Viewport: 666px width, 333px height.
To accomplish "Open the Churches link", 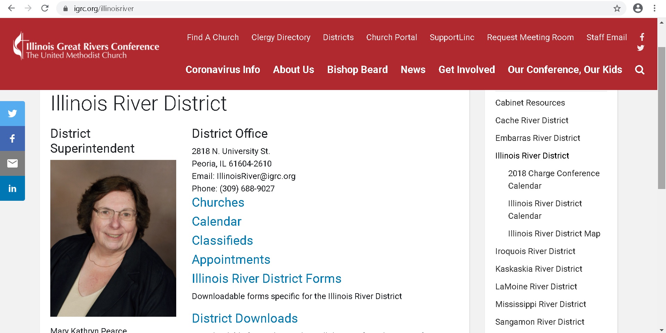I will (x=218, y=202).
